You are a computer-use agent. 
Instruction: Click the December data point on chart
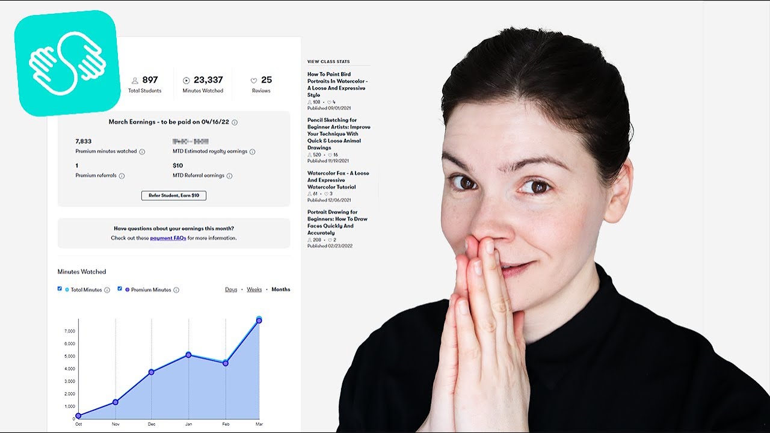pyautogui.click(x=152, y=372)
